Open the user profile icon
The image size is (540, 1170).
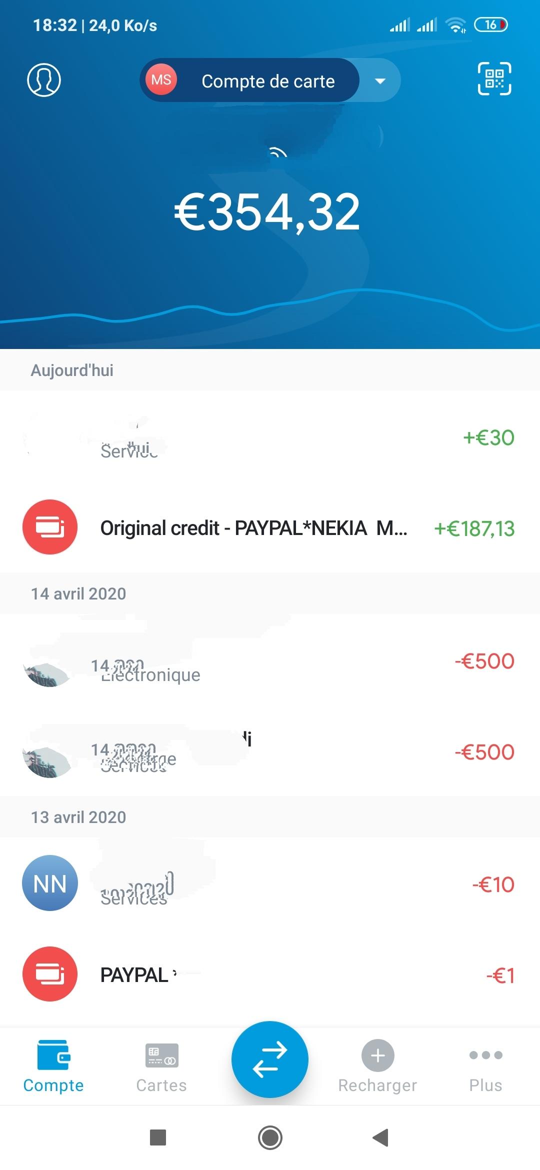tap(44, 80)
